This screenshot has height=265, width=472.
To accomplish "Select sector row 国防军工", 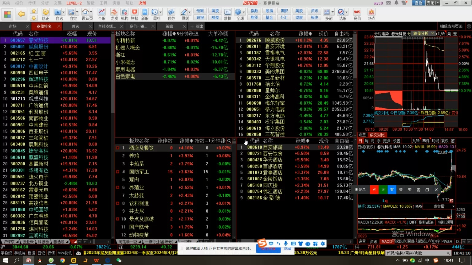I will 174,172.
